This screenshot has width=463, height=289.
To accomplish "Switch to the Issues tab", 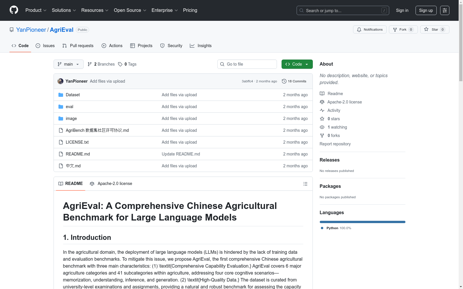I will click(45, 46).
